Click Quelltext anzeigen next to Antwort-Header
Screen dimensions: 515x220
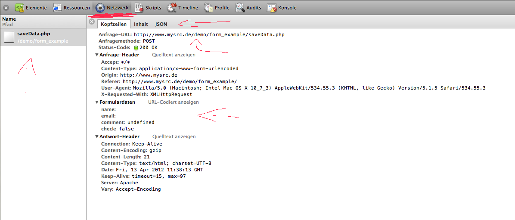click(x=174, y=137)
